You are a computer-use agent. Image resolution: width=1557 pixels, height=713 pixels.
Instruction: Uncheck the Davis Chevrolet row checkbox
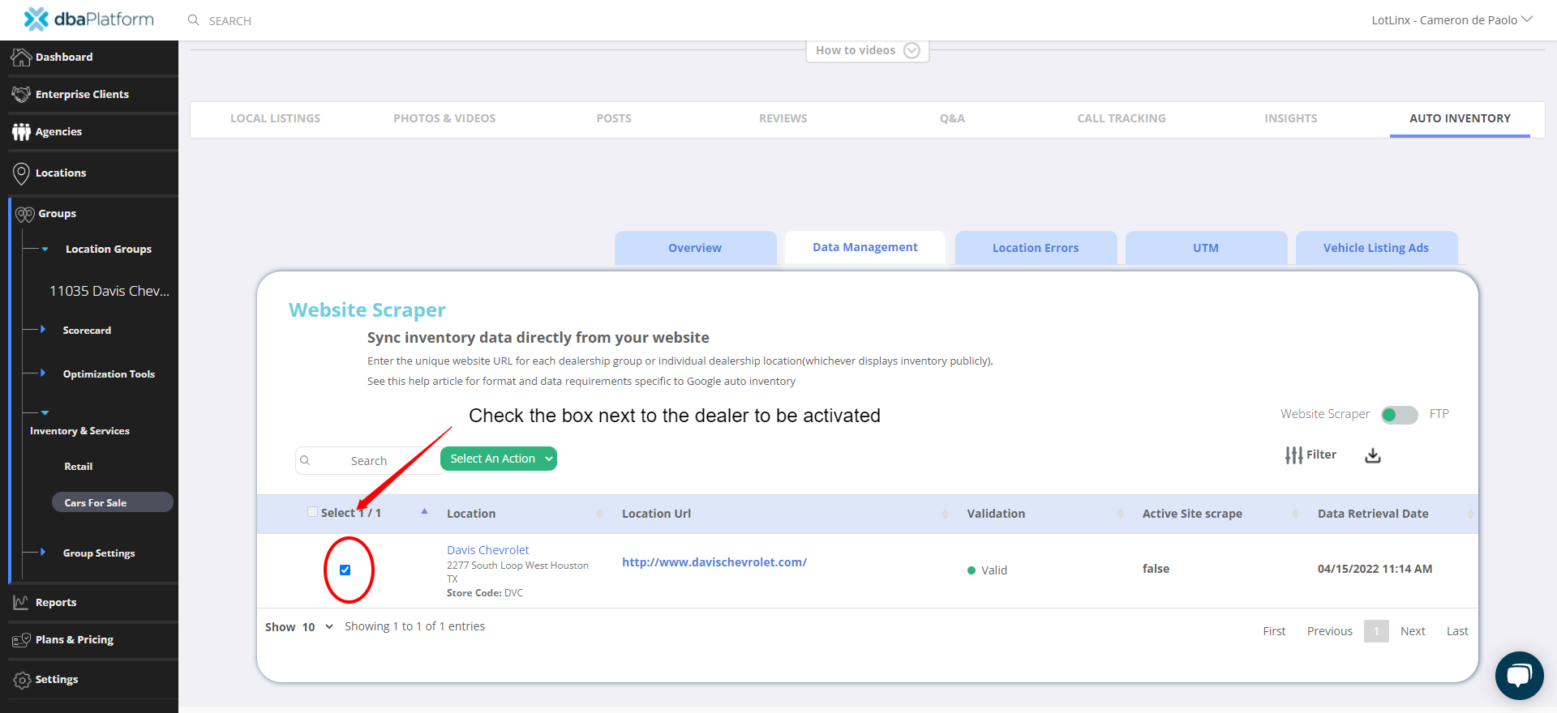coord(345,570)
